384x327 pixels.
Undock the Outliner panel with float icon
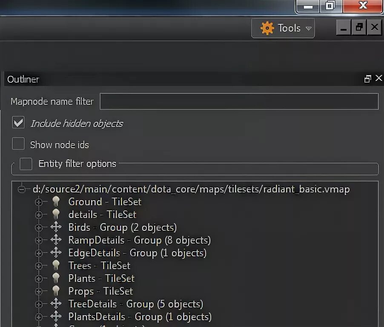tap(367, 79)
